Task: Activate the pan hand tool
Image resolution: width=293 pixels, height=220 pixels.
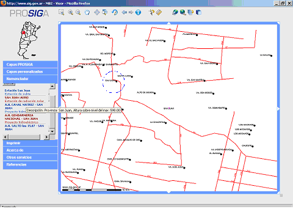Action: [87, 12]
